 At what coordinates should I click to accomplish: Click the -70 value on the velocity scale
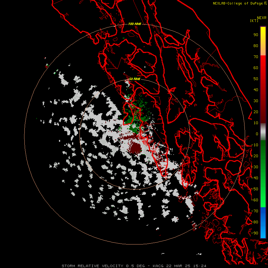pyautogui.click(x=255, y=211)
